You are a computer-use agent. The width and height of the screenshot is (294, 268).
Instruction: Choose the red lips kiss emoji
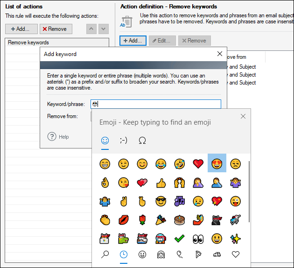124,220
